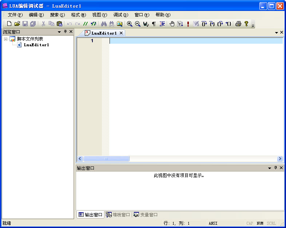Open the 文件(F) menu
The image size is (286, 228).
coord(15,15)
